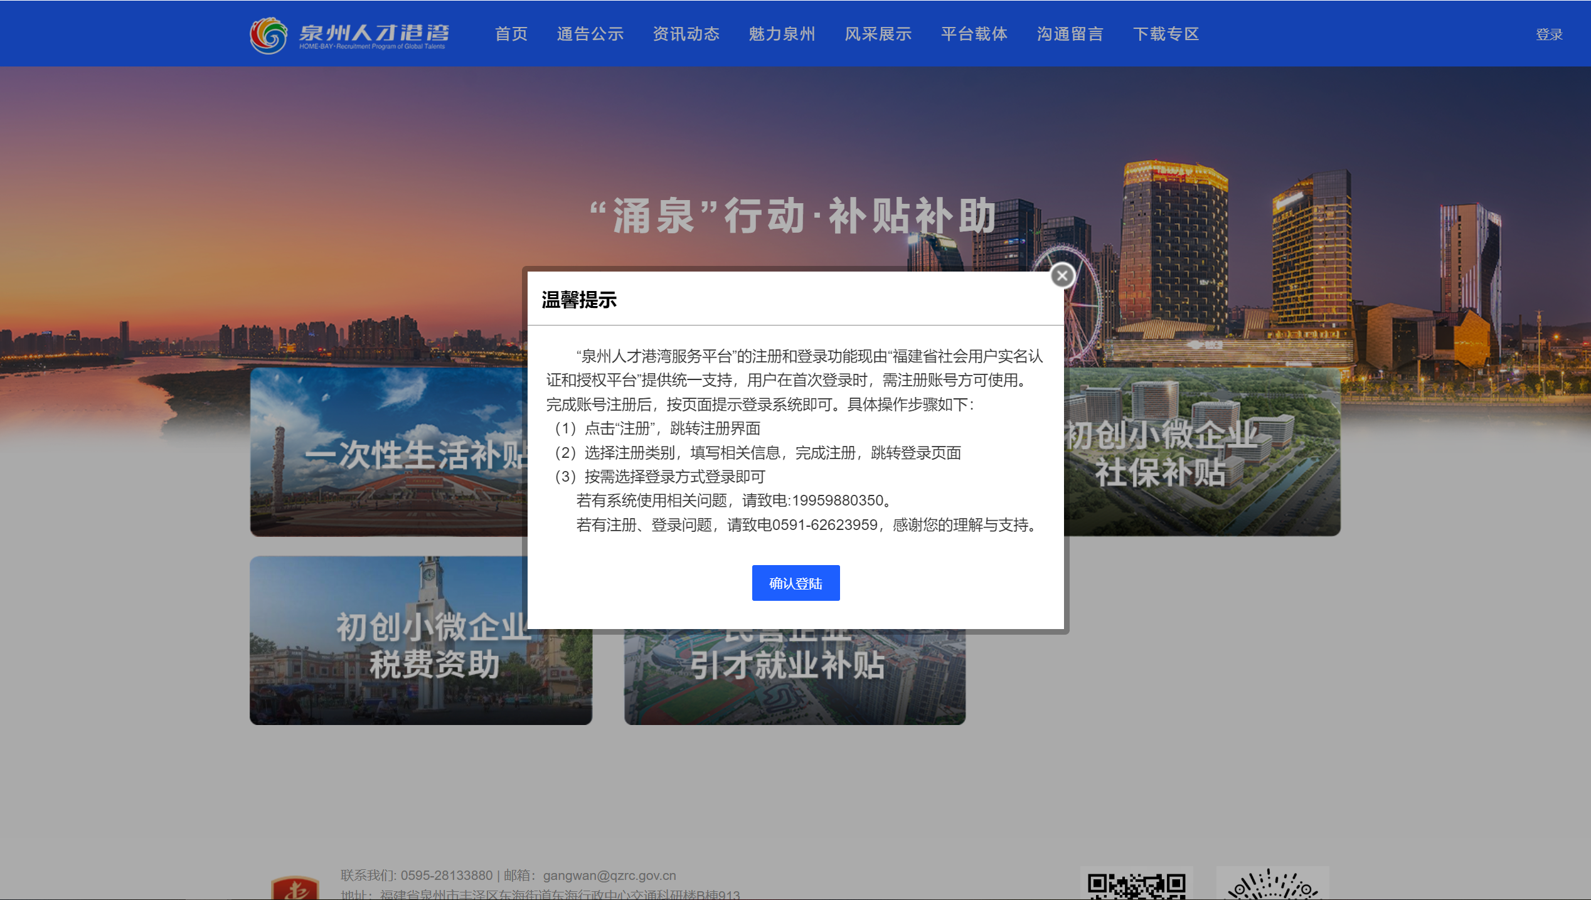The width and height of the screenshot is (1591, 900).
Task: Close the 温馨提示 dialog with X icon
Action: pos(1062,276)
